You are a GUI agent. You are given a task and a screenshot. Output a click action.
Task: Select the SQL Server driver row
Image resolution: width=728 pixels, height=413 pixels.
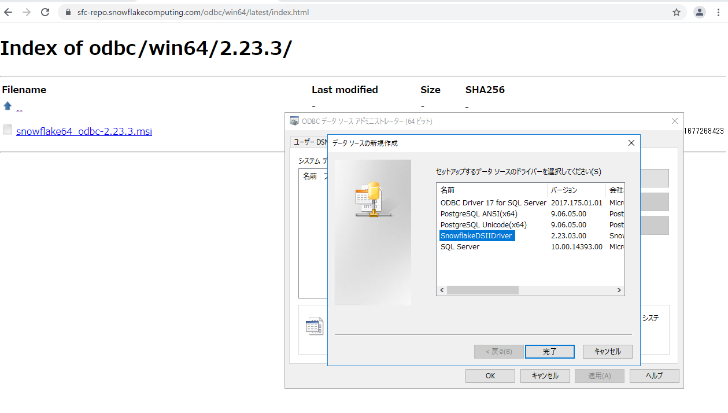point(460,247)
